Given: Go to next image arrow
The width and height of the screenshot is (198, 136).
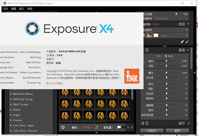Looking at the screenshot, I should click(x=132, y=127).
